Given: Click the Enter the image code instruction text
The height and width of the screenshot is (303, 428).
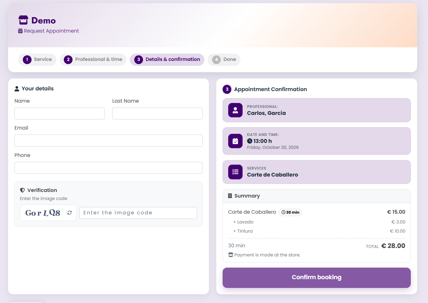Looking at the screenshot, I should tap(43, 199).
